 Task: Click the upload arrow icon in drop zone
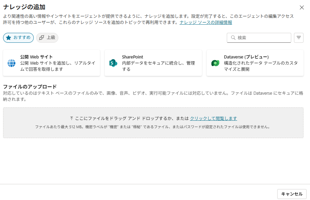click(x=72, y=118)
